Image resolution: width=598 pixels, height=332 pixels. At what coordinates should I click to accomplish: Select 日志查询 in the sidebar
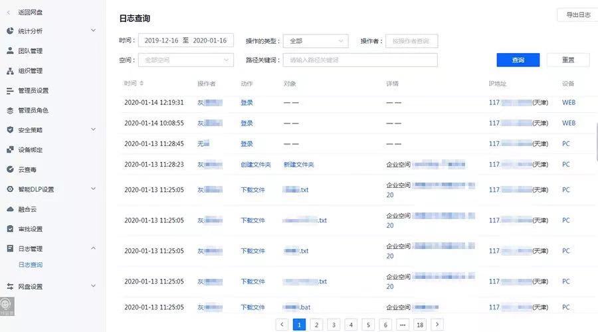coord(31,265)
